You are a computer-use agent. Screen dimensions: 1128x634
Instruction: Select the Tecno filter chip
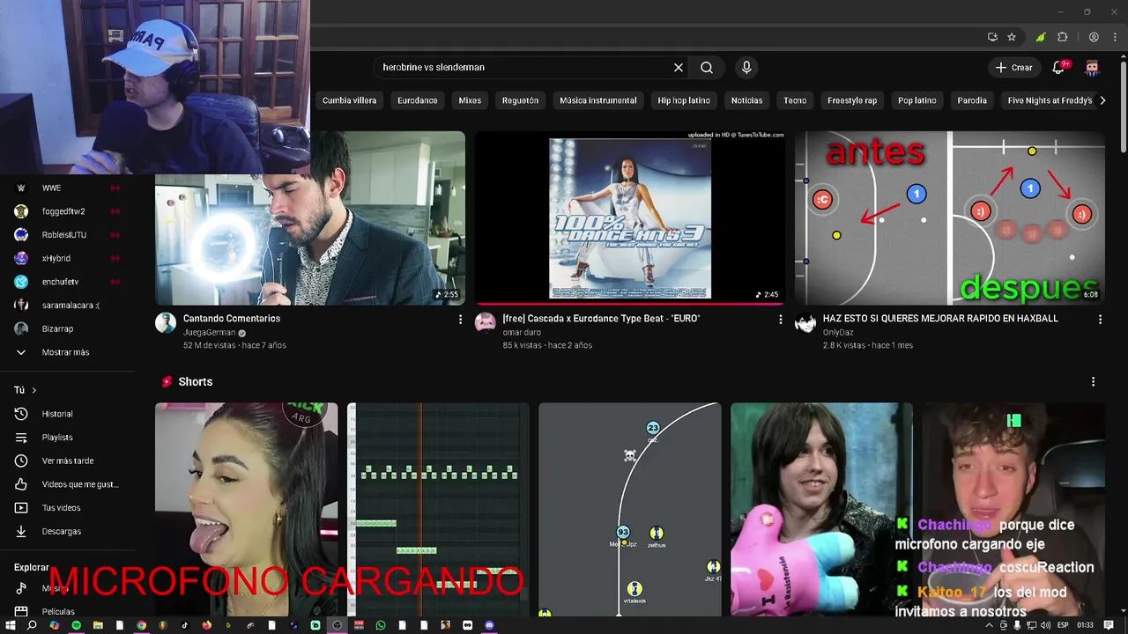(795, 100)
